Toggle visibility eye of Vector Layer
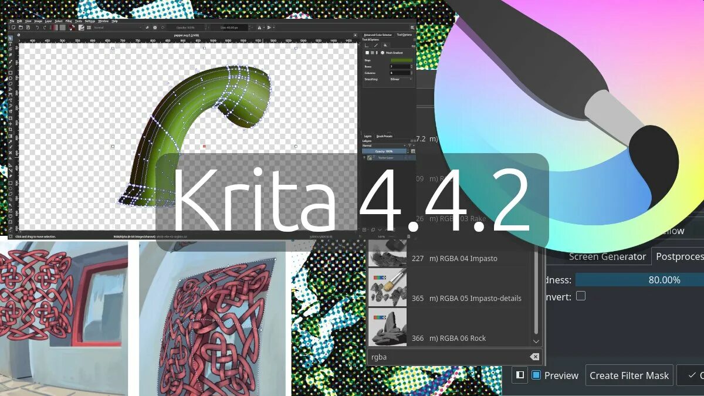Image resolution: width=704 pixels, height=396 pixels. pyautogui.click(x=364, y=157)
